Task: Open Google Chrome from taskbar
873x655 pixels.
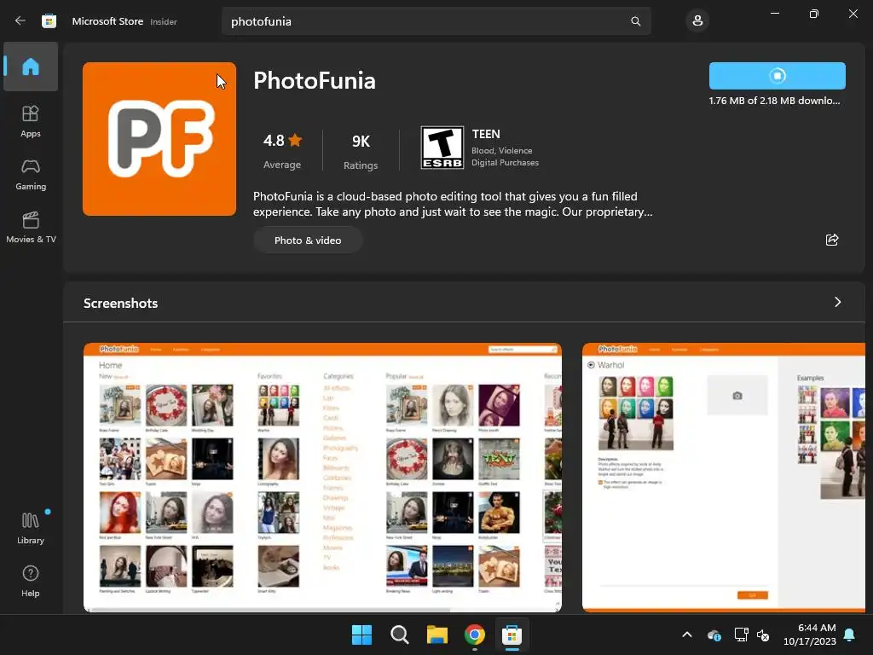Action: pyautogui.click(x=474, y=635)
